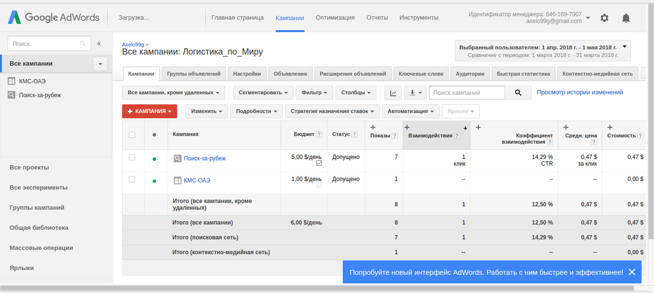Toggle the select-all campaigns checkbox
Screen dimensions: 654x293
(x=132, y=135)
